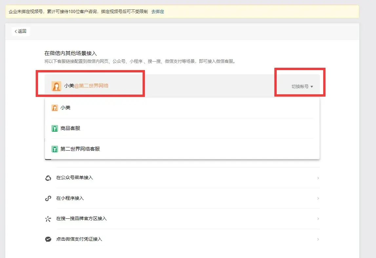The image size is (376, 258).
Task: Pick the 第二世界网络客服 account option
Action: click(80, 149)
